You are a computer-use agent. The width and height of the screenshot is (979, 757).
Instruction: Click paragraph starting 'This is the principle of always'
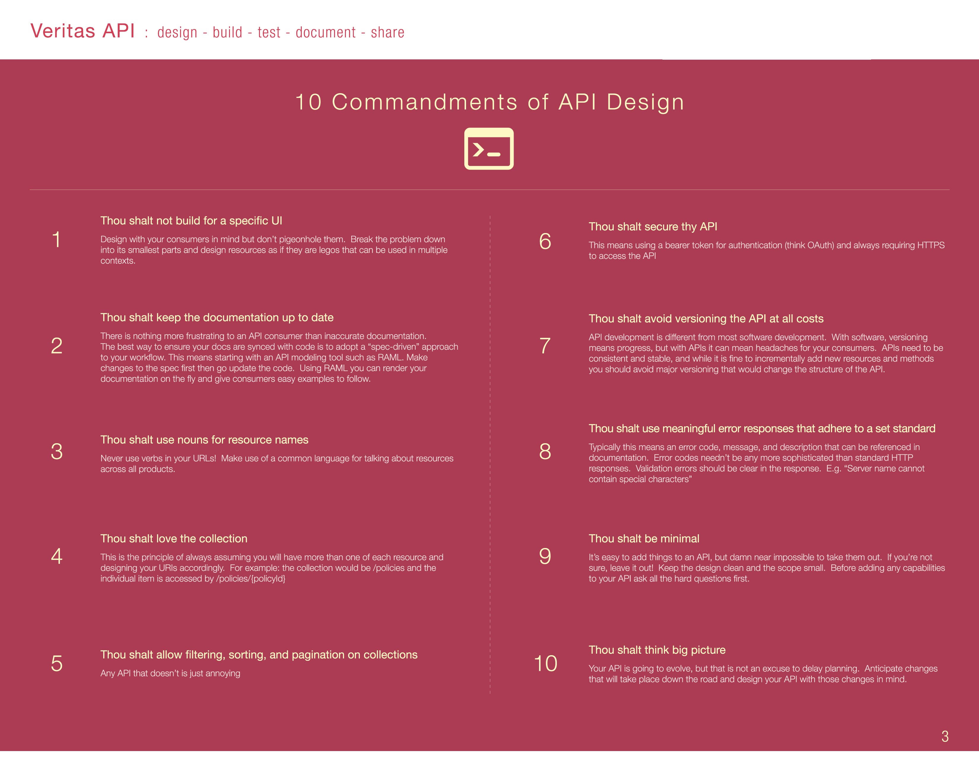272,568
